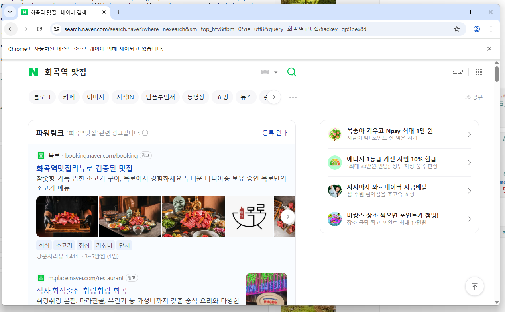Open booking.naver.com/booking link text
The width and height of the screenshot is (505, 312).
coord(101,155)
